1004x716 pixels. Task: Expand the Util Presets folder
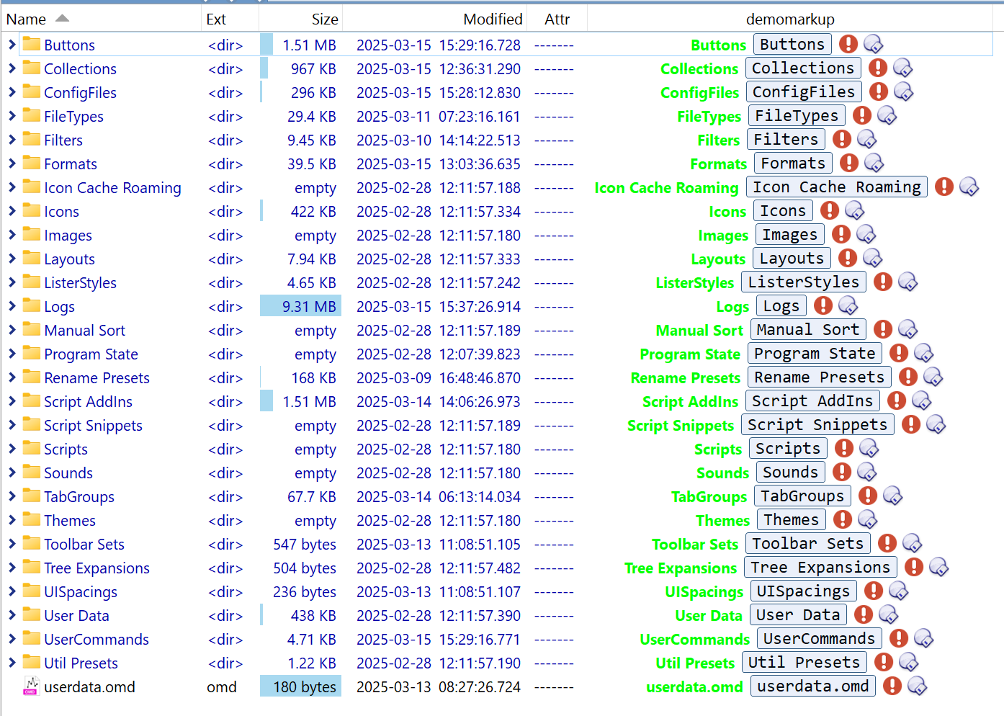(12, 663)
